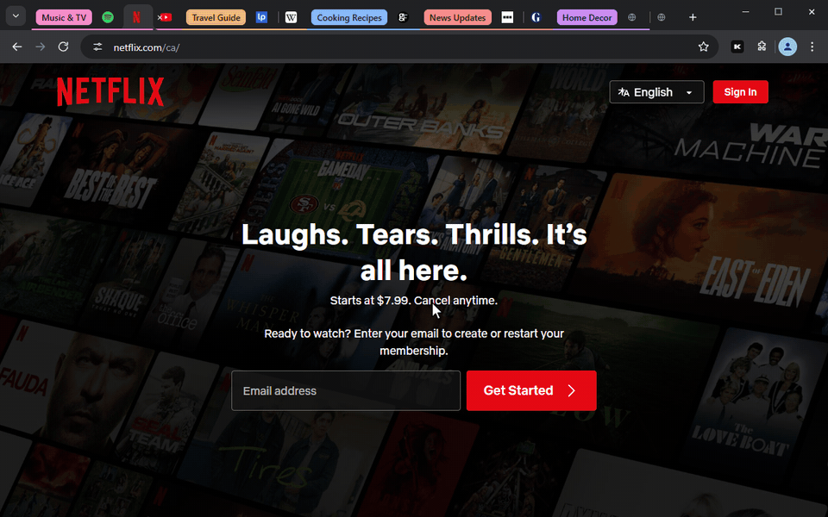View site information for netflix.com
The image size is (828, 517).
(97, 47)
